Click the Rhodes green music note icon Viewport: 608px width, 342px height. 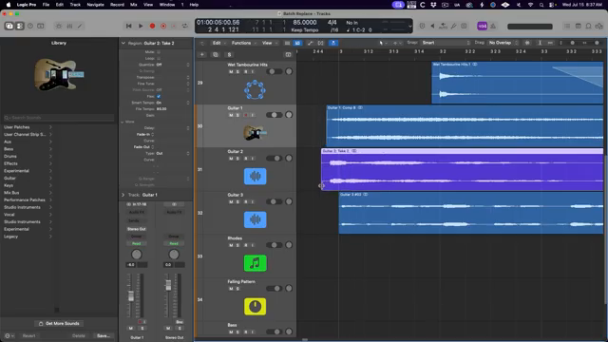(255, 263)
